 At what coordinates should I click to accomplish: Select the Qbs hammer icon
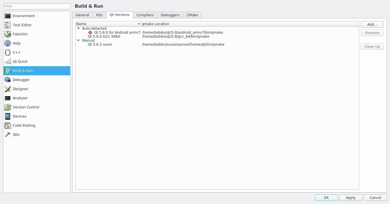click(8, 135)
